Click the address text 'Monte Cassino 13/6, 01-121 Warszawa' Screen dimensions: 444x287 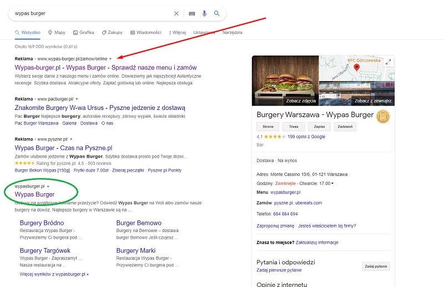tap(309, 174)
